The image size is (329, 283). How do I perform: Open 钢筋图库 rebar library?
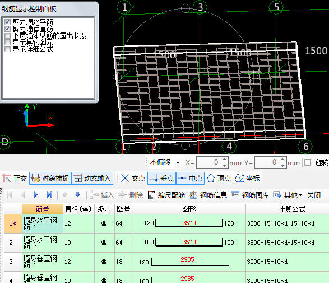click(250, 195)
